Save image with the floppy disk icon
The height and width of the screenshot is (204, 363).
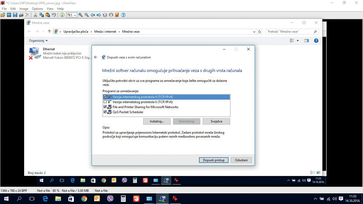[15, 15]
